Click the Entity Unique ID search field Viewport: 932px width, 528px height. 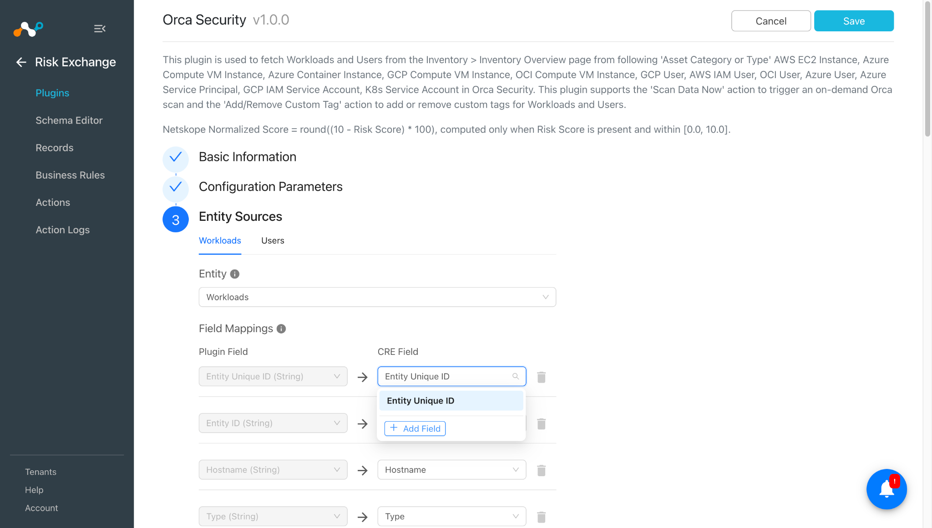[451, 376]
